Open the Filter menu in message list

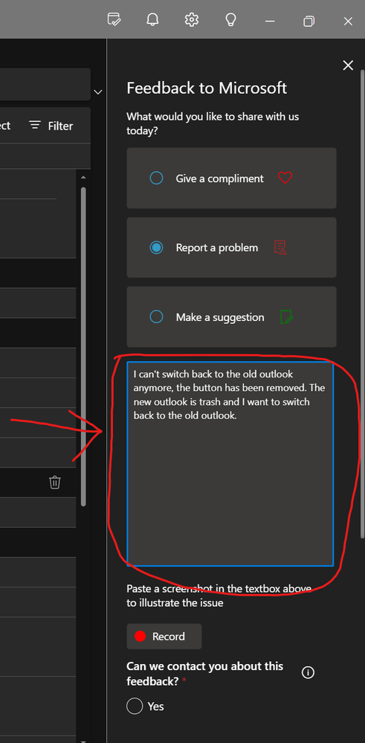(x=51, y=126)
